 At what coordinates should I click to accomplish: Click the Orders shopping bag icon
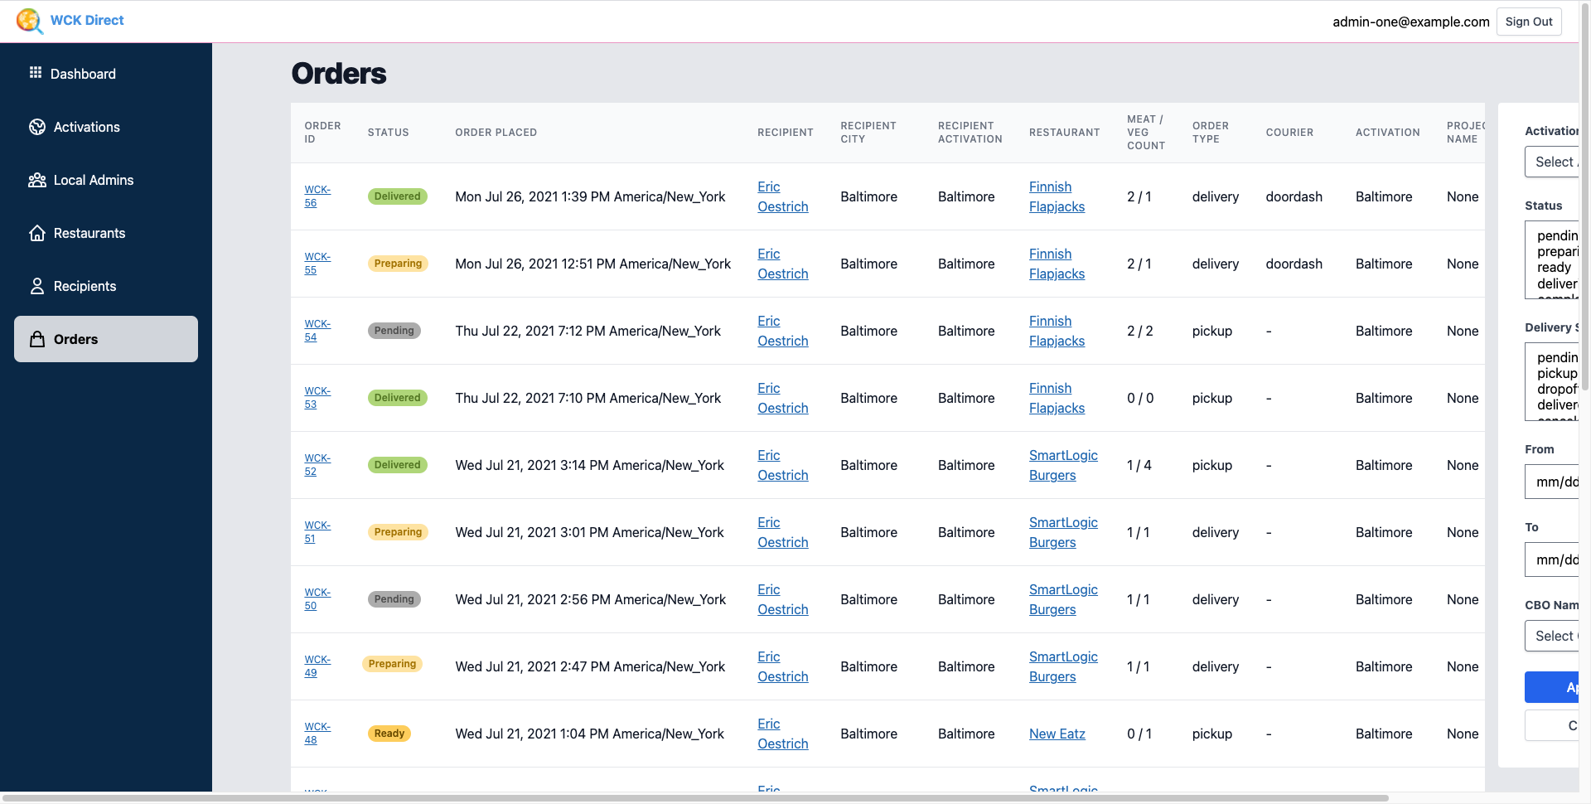(x=37, y=339)
